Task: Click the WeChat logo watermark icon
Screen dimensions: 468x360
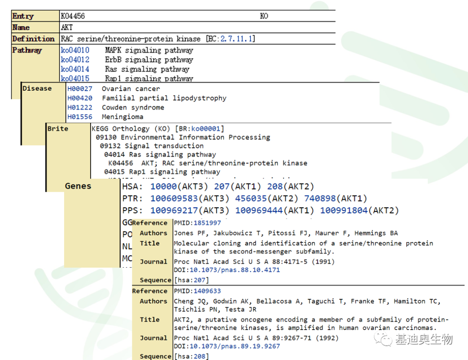Action: tap(383, 340)
